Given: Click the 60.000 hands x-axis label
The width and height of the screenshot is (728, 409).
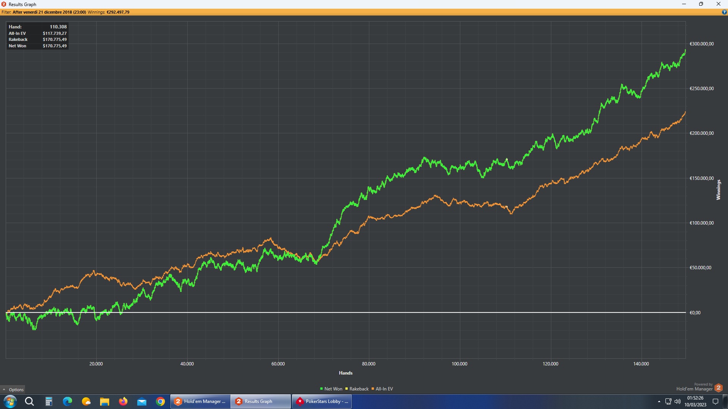Looking at the screenshot, I should 278,364.
